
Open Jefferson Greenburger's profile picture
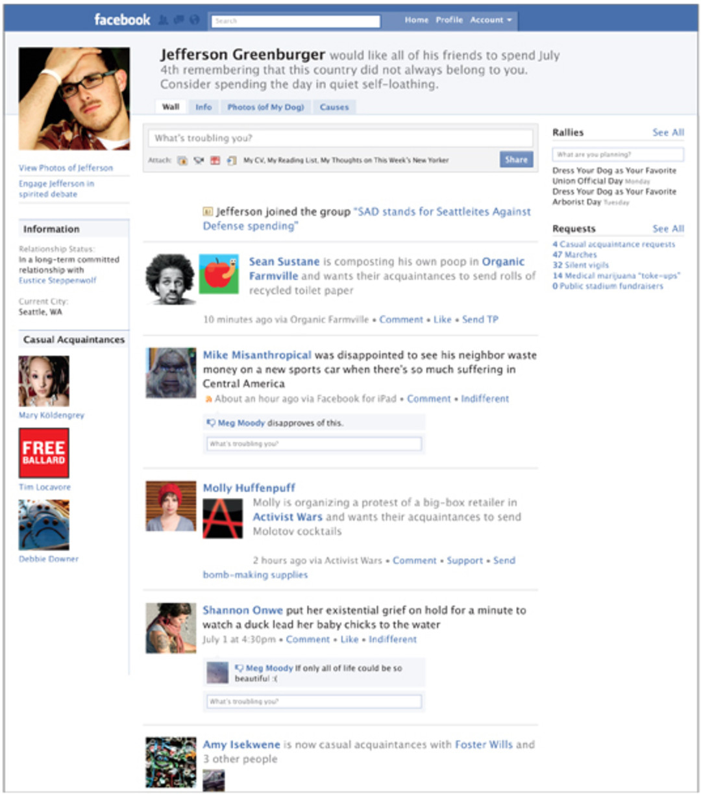74,99
